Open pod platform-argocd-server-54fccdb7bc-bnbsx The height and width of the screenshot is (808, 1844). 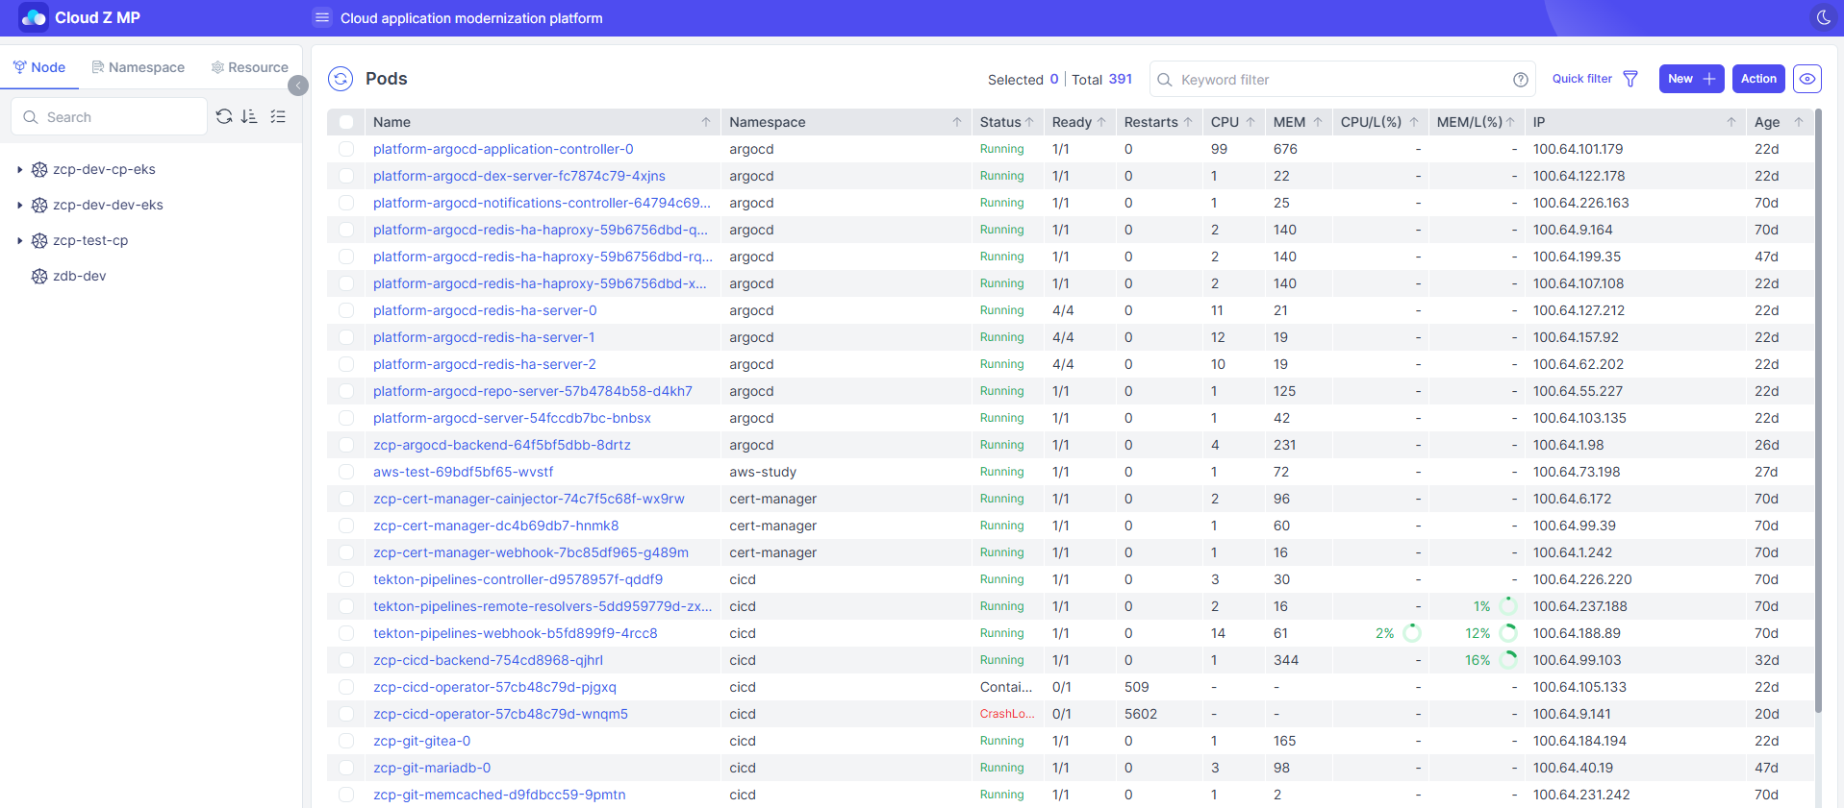(x=512, y=418)
